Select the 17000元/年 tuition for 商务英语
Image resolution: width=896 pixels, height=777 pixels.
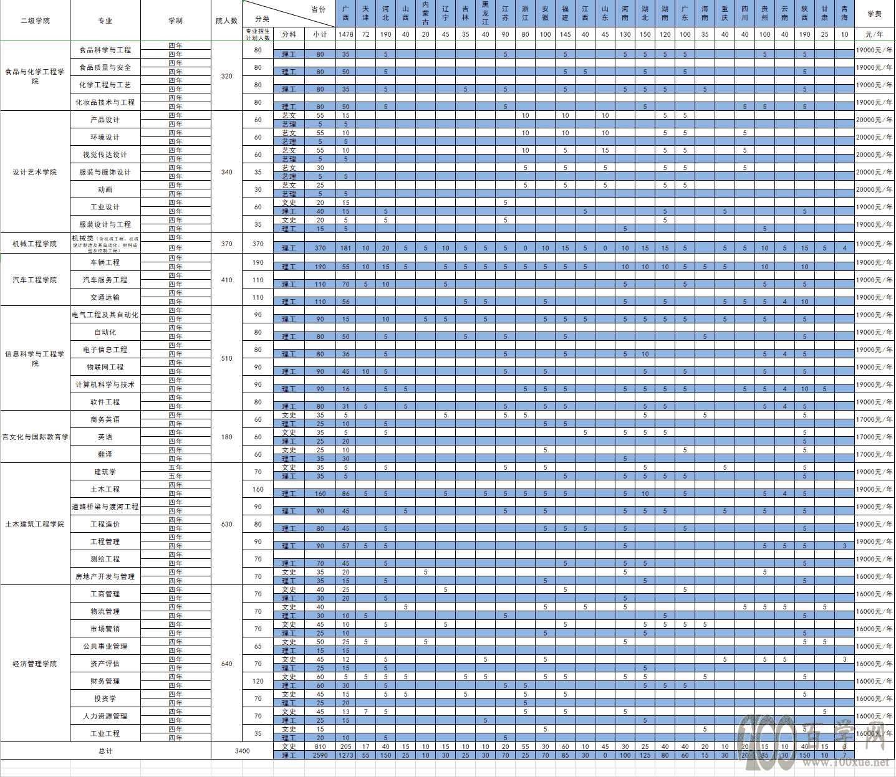tap(874, 419)
